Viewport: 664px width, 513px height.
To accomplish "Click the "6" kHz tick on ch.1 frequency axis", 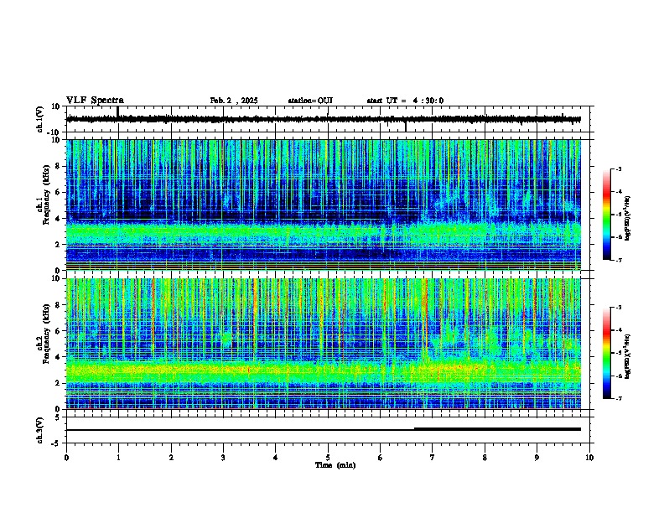I will click(60, 192).
